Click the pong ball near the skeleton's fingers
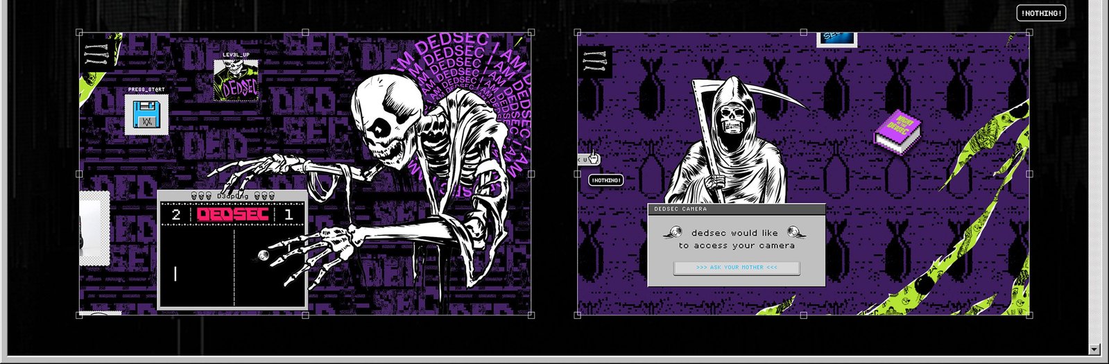1109x364 pixels. coord(263,256)
